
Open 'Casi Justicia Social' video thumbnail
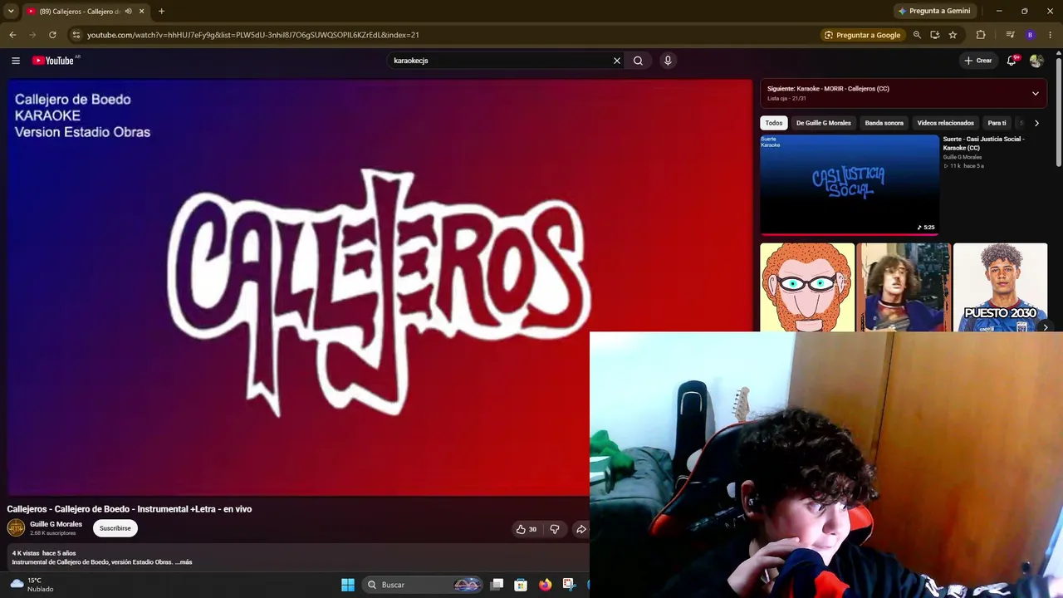850,184
